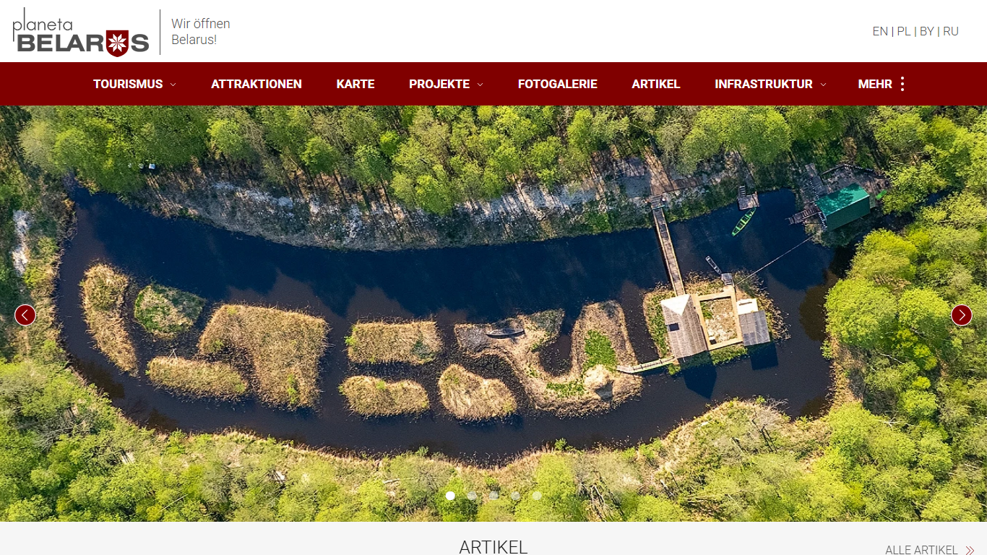
Task: Switch language to PL
Action: pyautogui.click(x=904, y=31)
